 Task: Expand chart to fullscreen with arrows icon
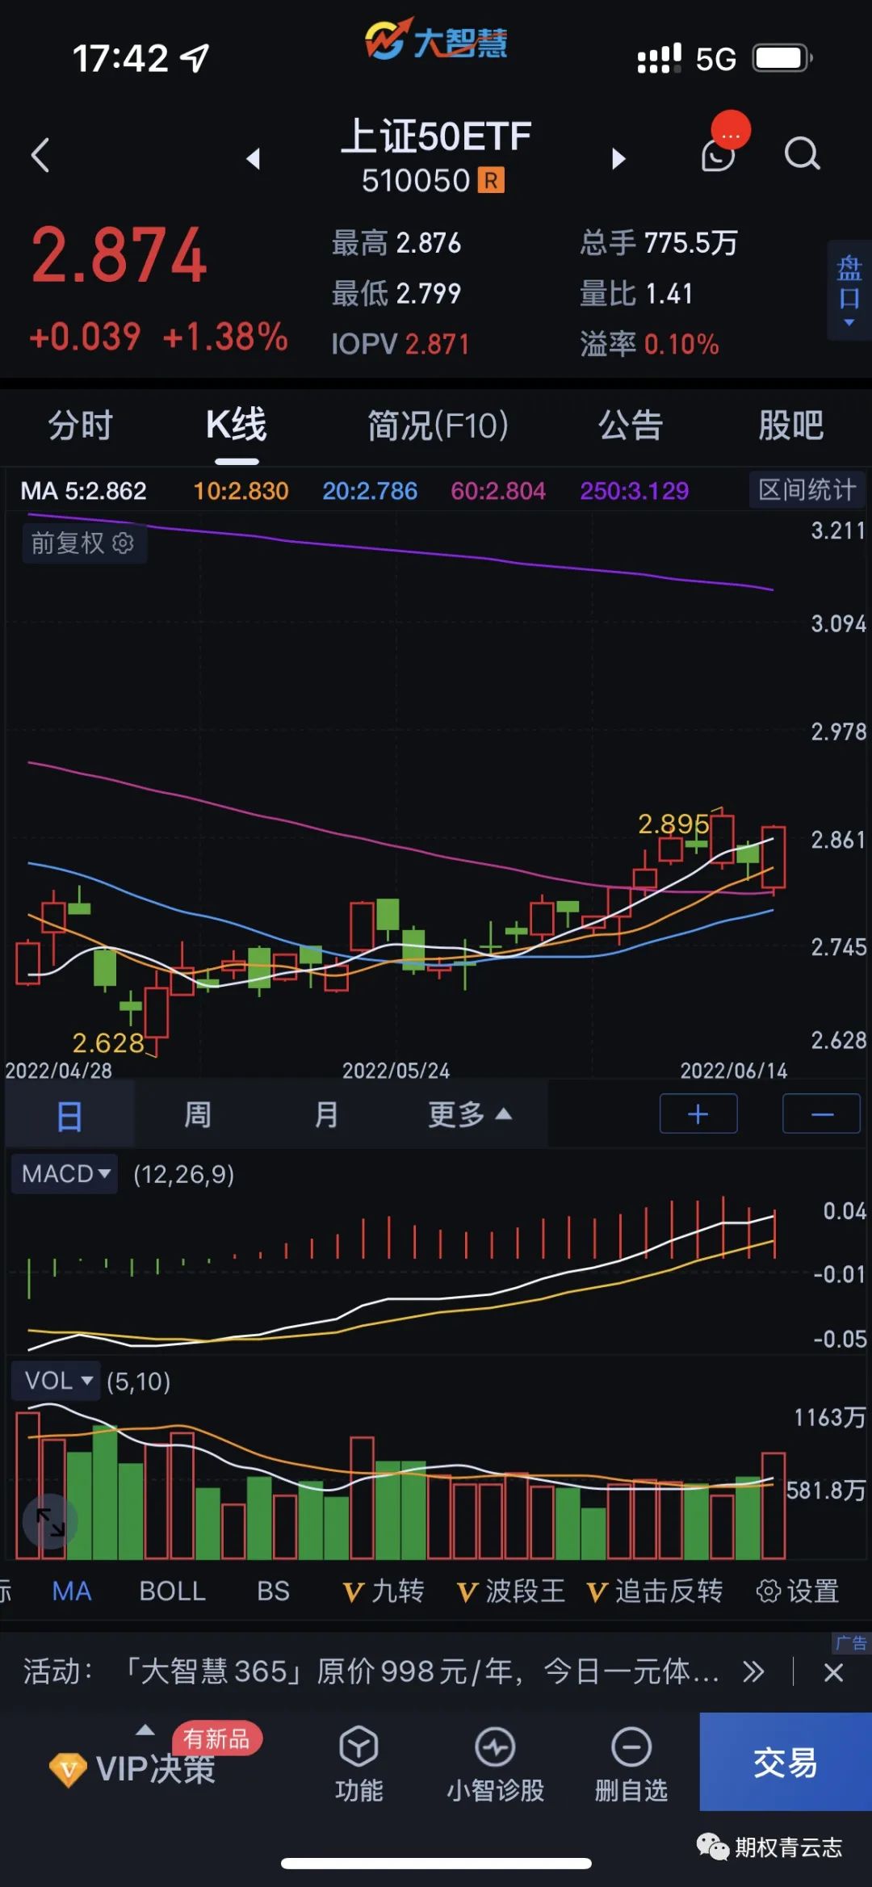coord(50,1522)
